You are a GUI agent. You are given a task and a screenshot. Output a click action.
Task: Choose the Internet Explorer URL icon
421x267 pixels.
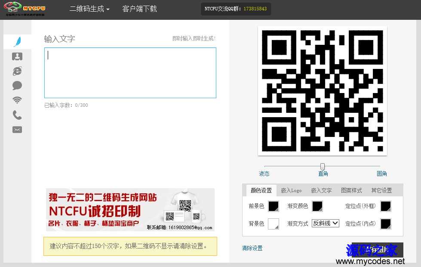17,71
